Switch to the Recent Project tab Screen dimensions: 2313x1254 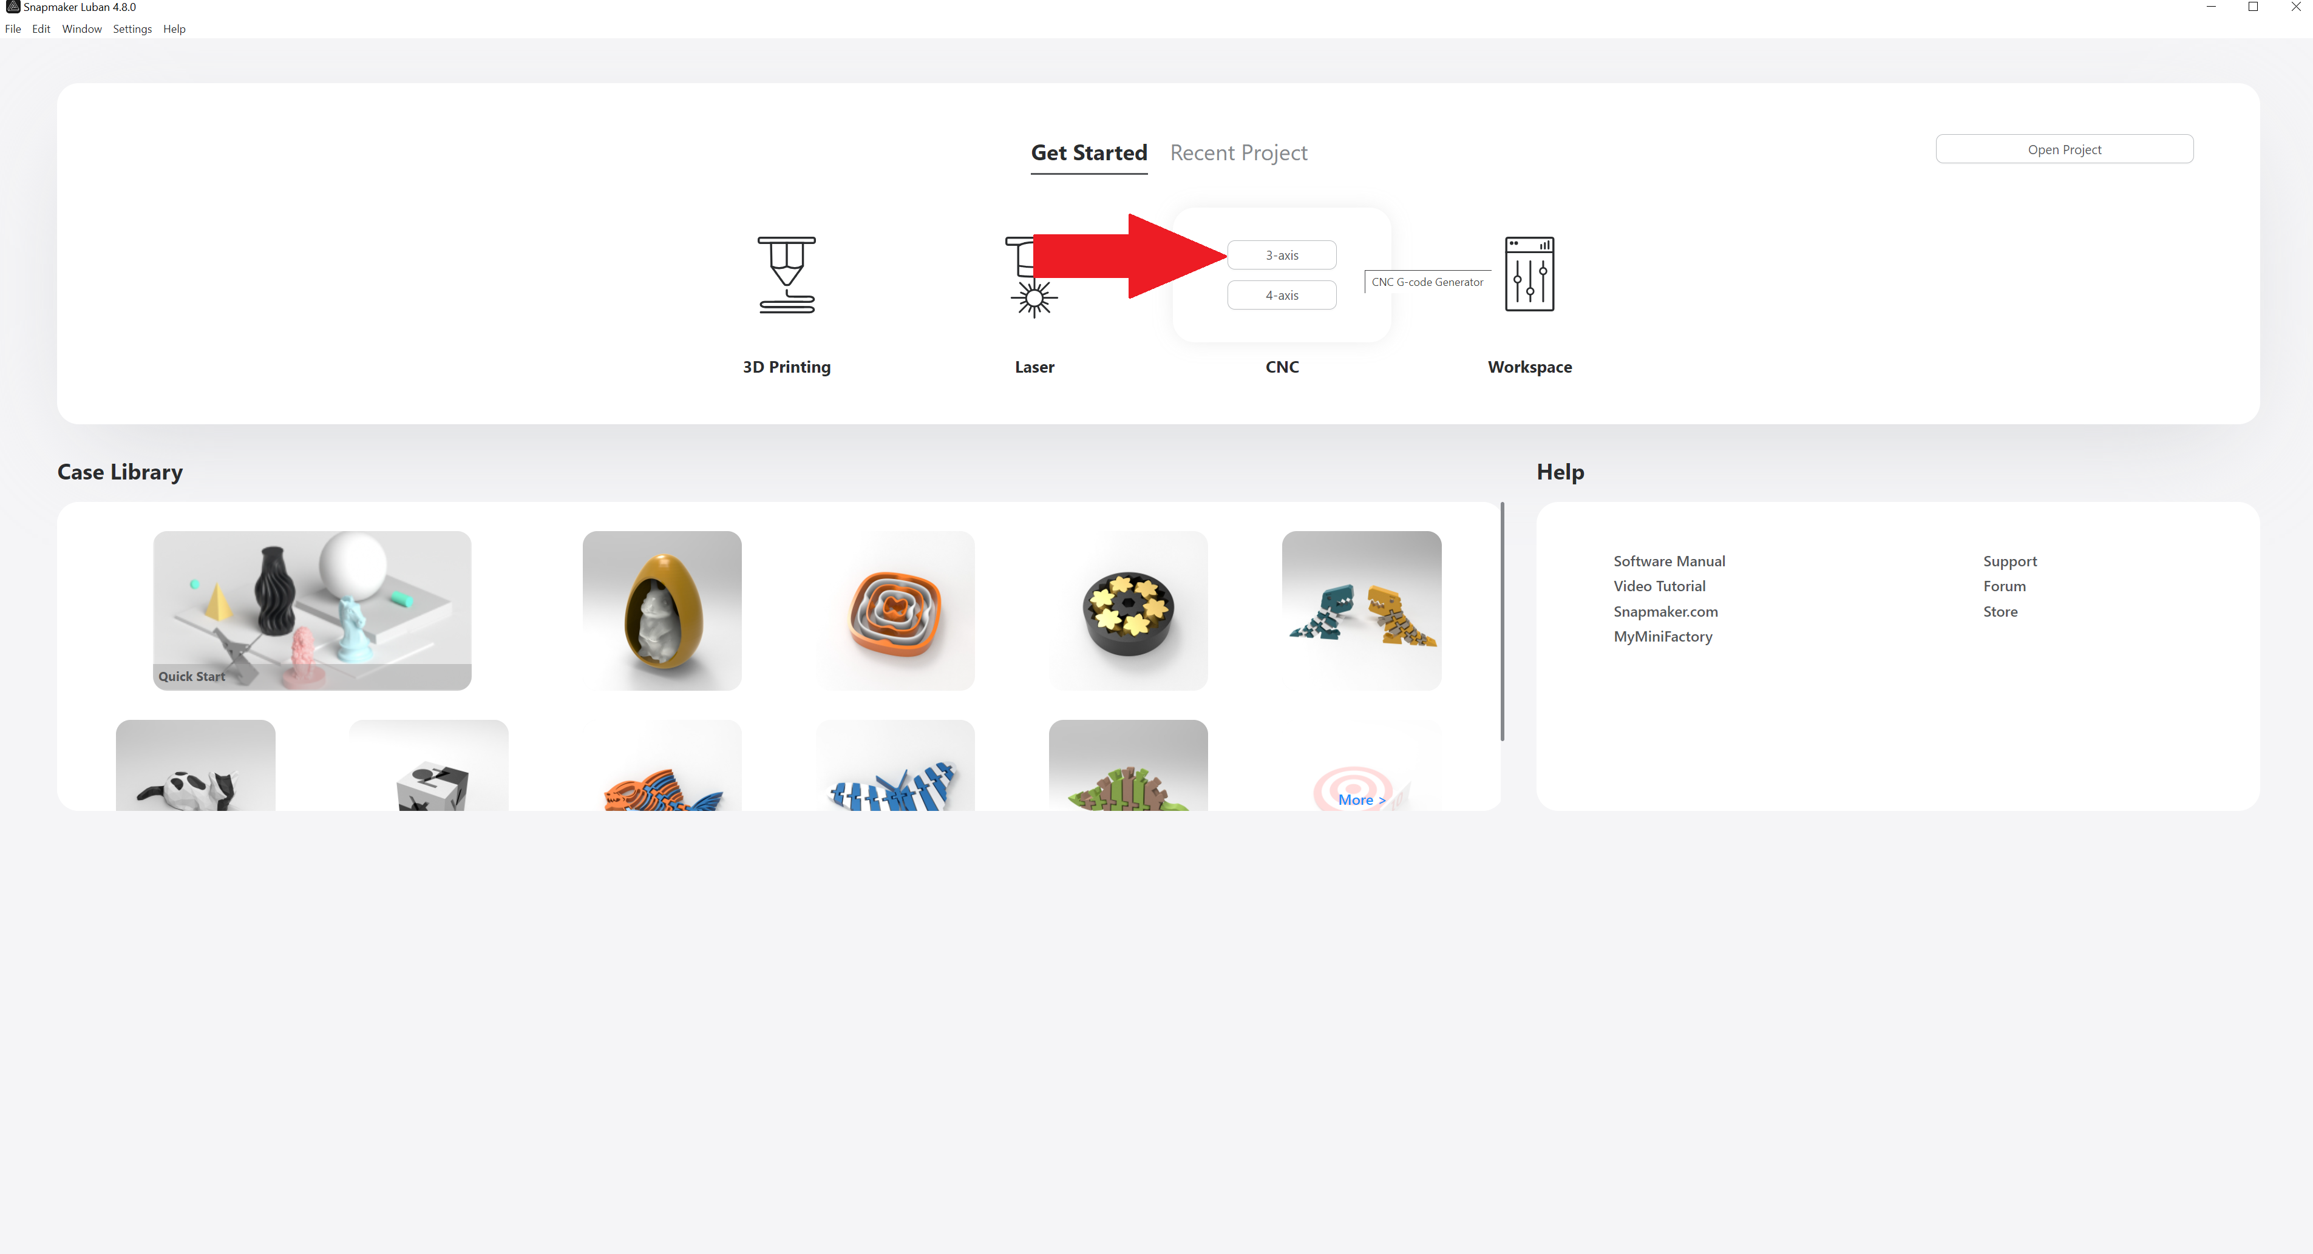(1238, 152)
